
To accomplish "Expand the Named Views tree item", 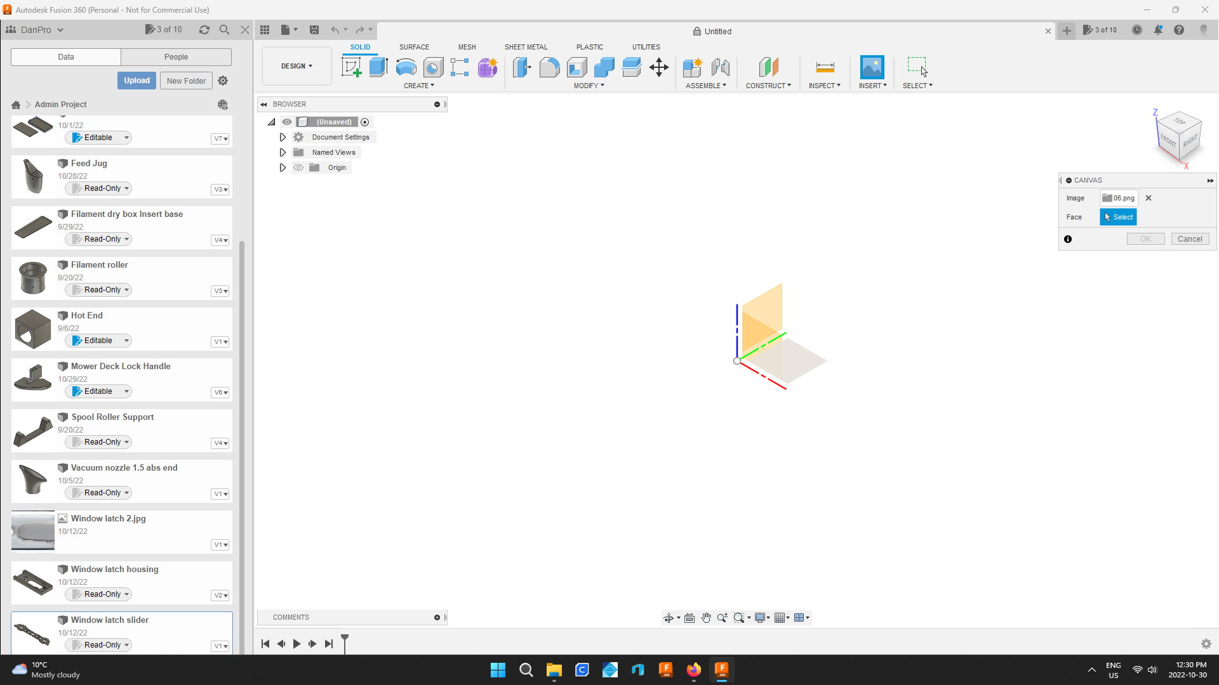I will coord(283,152).
